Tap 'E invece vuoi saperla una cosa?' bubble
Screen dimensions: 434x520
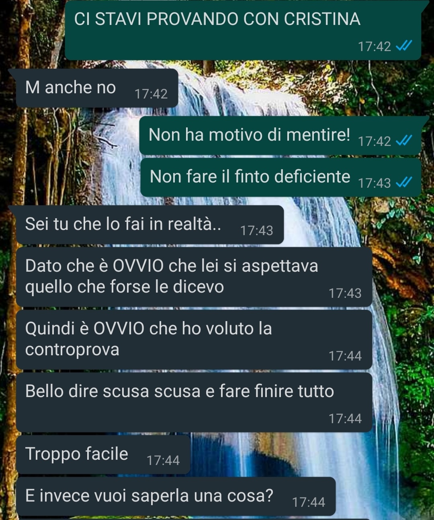(176, 496)
